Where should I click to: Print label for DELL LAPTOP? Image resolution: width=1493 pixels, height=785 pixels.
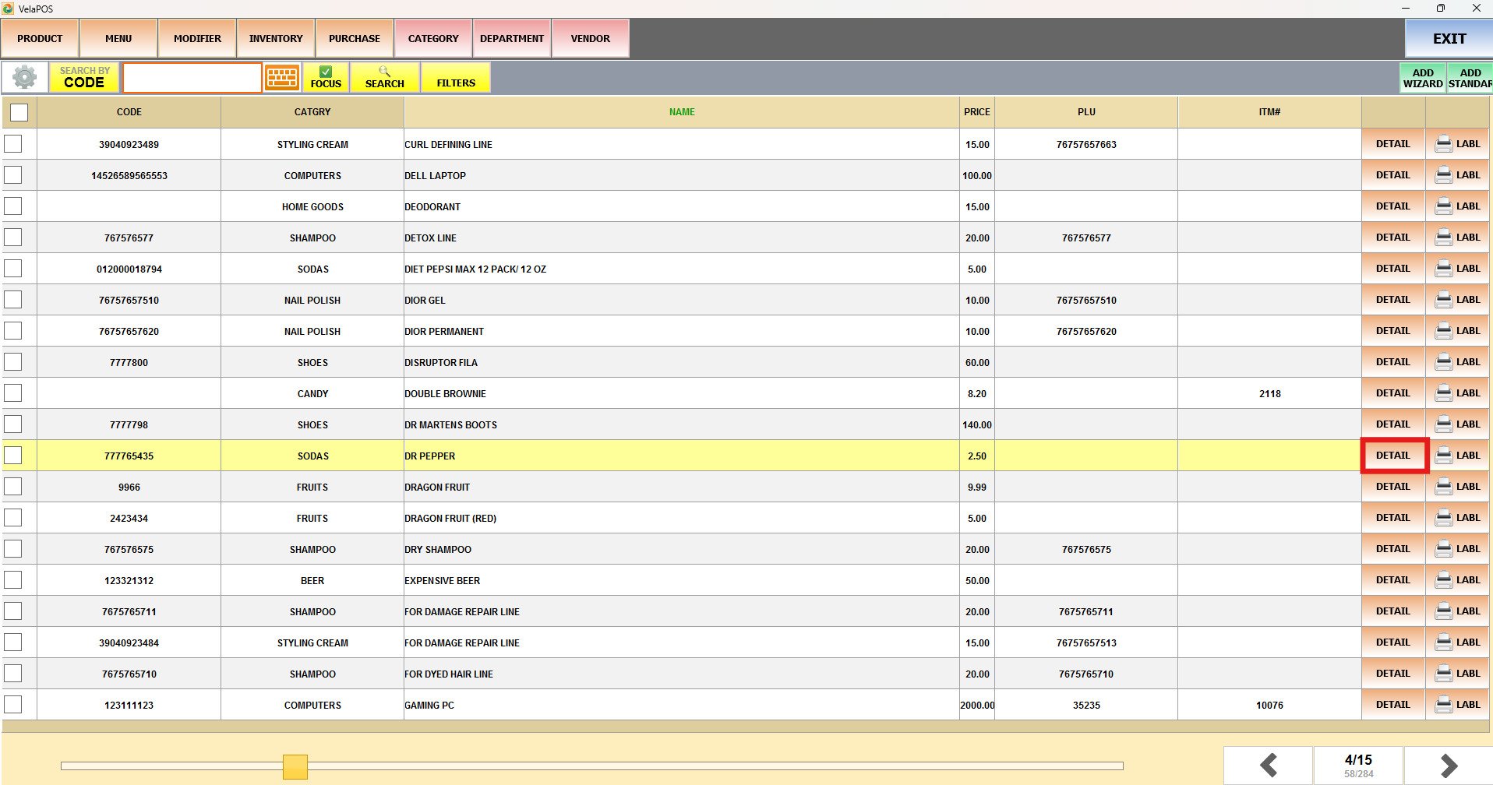1457,175
